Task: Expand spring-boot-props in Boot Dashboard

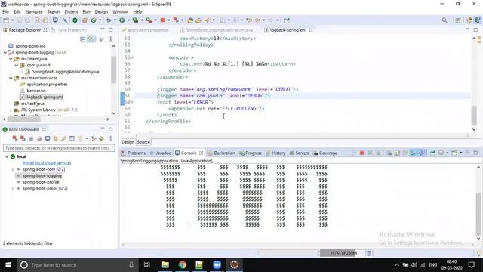Action: point(13,188)
